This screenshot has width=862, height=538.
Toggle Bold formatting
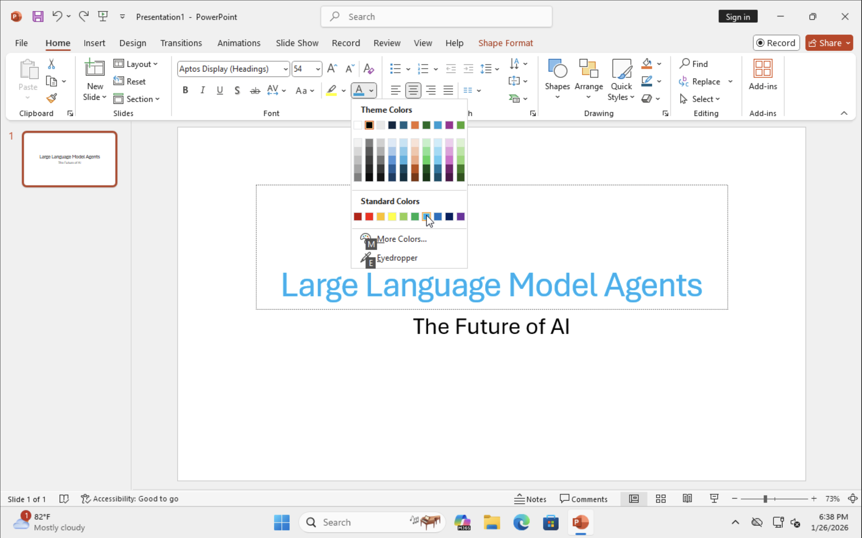tap(185, 90)
